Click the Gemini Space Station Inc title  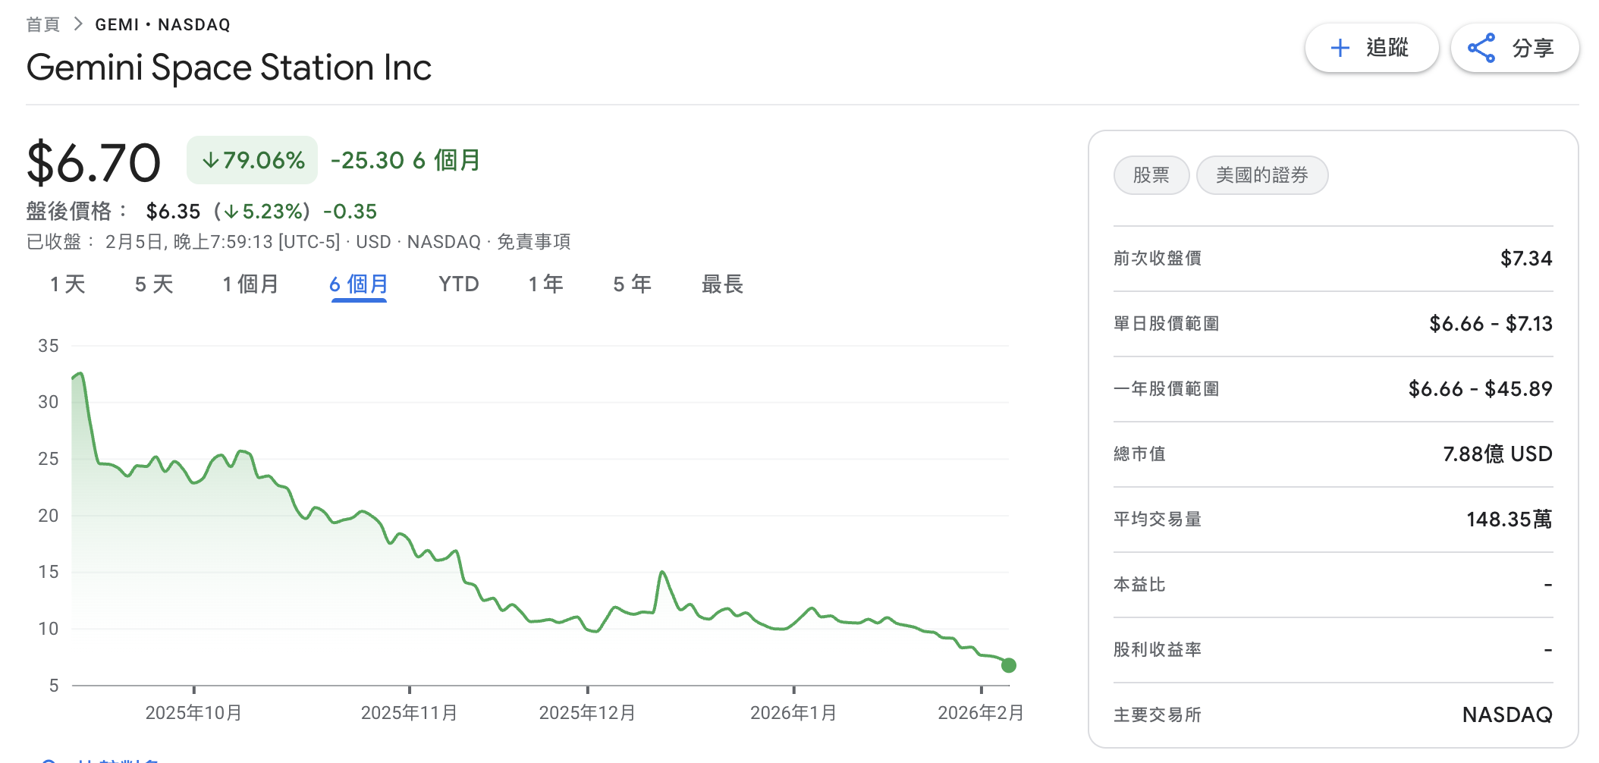(229, 68)
